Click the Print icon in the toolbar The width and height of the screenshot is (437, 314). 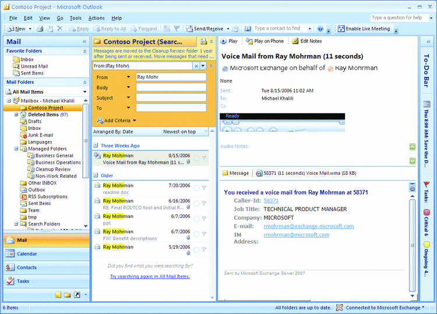pyautogui.click(x=40, y=29)
